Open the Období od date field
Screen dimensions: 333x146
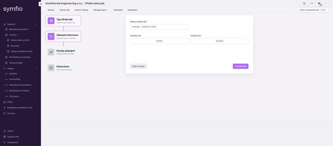(x=159, y=41)
